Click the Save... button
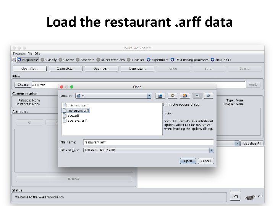The width and height of the screenshot is (275, 206). (245, 69)
